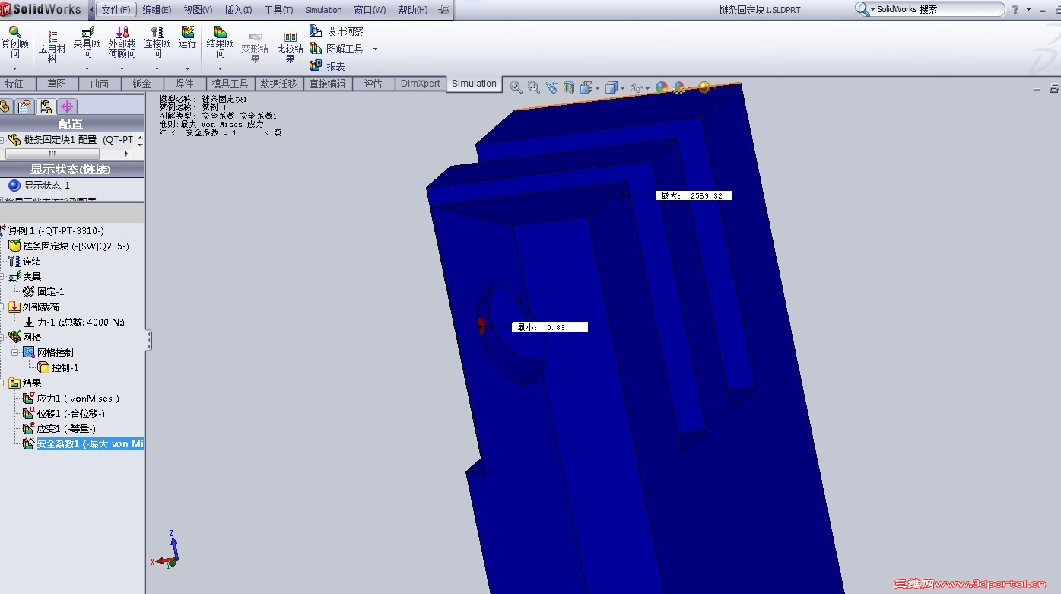Select 力-1 (:总数: 4000 N:) load

tap(75, 322)
